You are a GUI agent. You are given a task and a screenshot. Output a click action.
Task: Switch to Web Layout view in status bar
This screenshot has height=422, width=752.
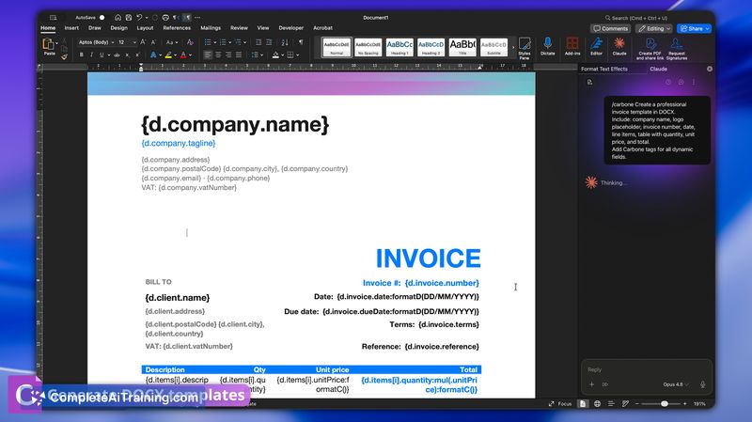tap(597, 404)
